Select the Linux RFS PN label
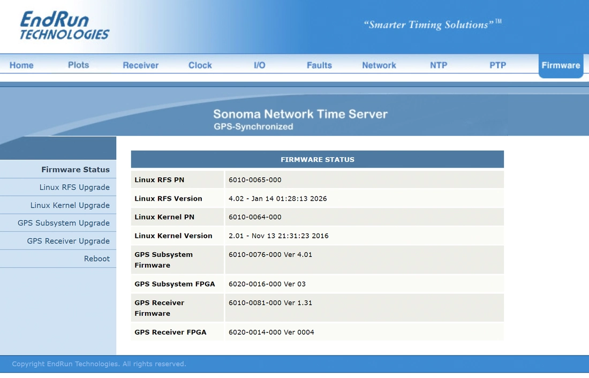Screen dimensions: 589x378 tap(159, 179)
